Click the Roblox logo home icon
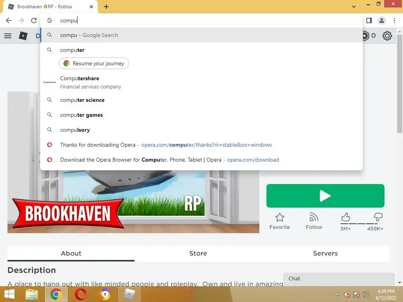 tap(23, 36)
